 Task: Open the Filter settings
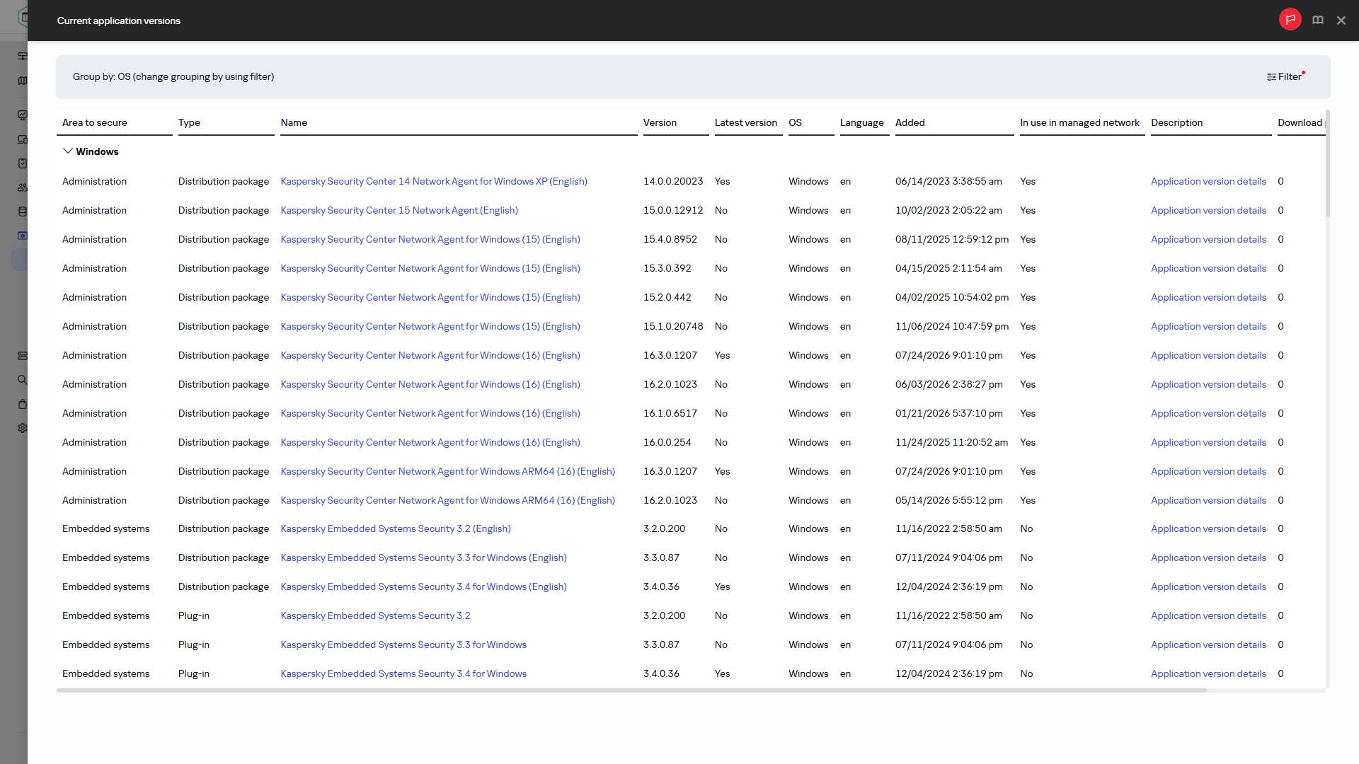[1285, 76]
